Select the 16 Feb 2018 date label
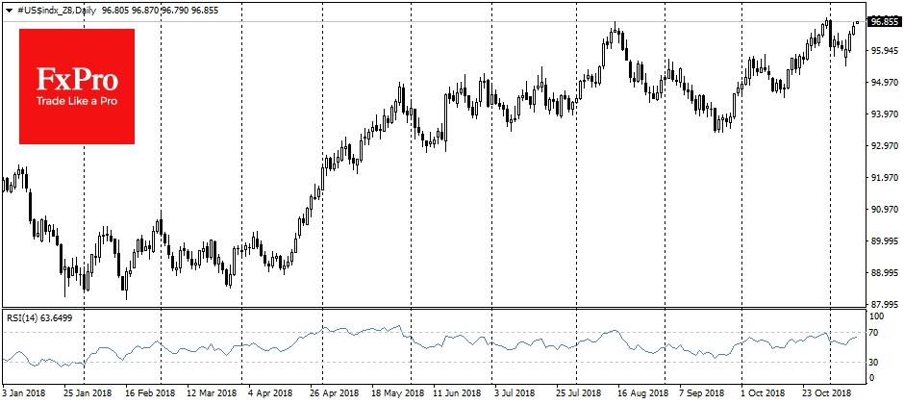This screenshot has height=404, width=904. click(x=150, y=393)
